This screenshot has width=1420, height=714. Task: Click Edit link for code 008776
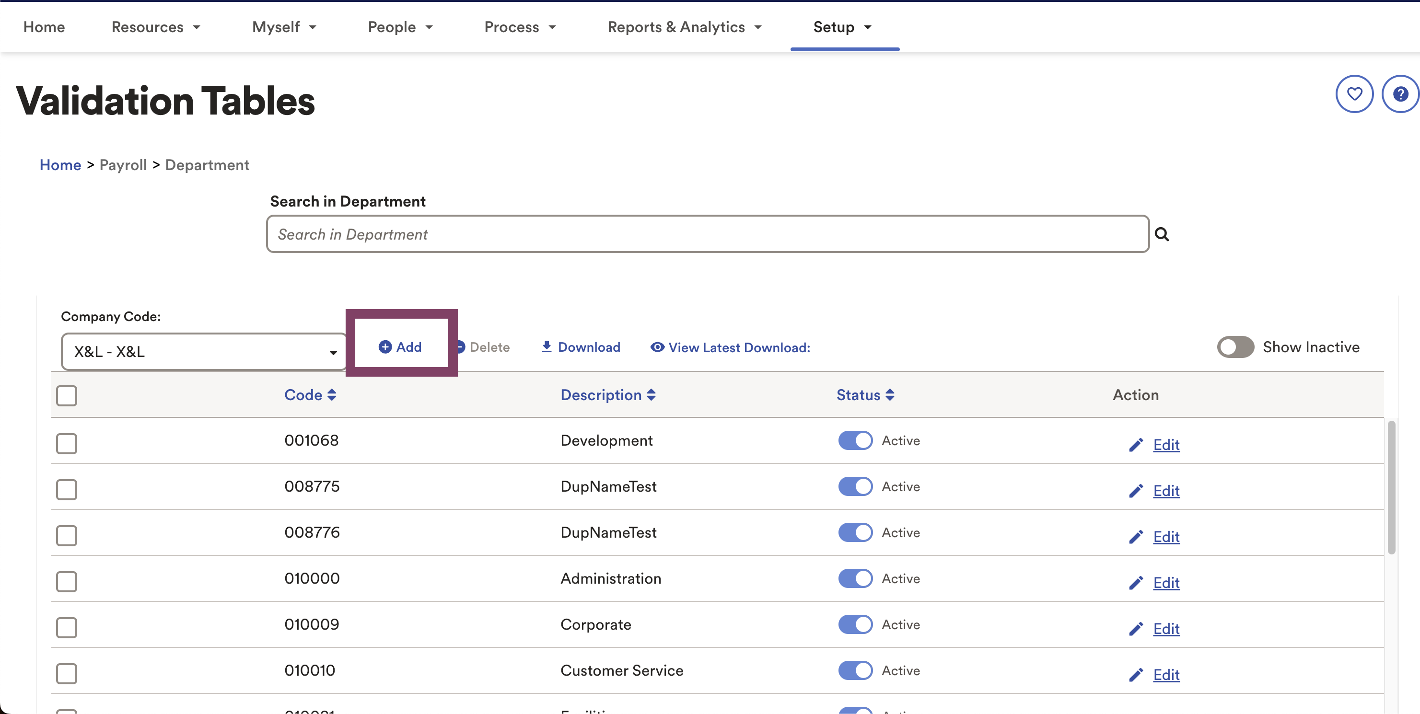(x=1166, y=537)
